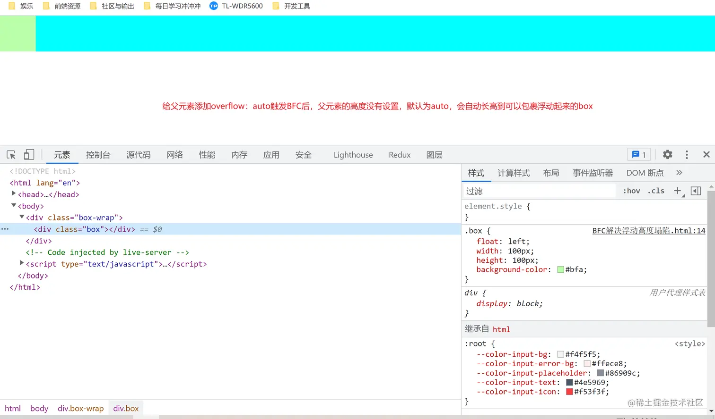
Task: Switch to the 元素 tab
Action: (x=62, y=155)
